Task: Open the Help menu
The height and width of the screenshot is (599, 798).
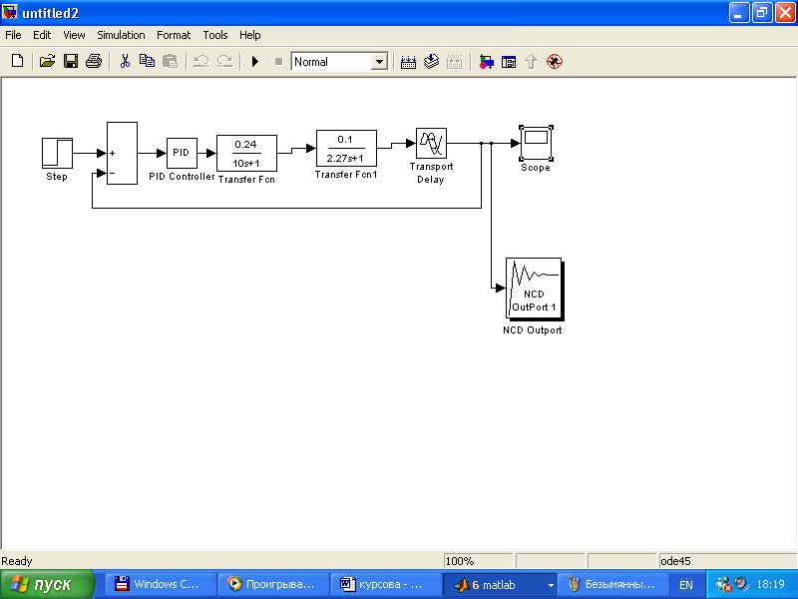Action: 250,35
